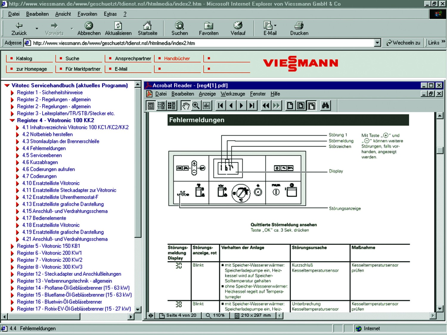Image resolution: width=447 pixels, height=335 pixels.
Task: Click zur Homepage link
Action: point(32,69)
